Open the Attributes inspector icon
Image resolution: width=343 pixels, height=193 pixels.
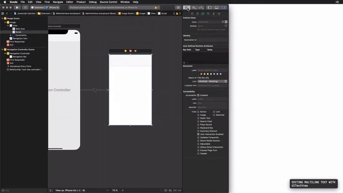coord(208,13)
